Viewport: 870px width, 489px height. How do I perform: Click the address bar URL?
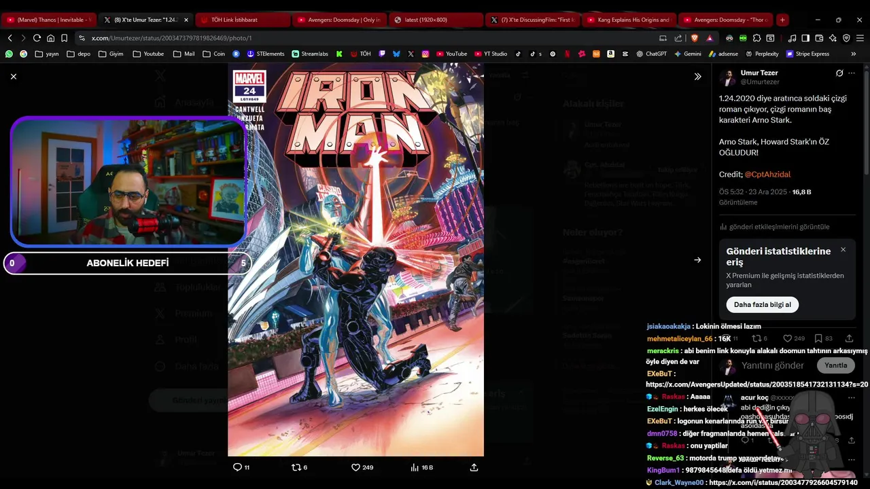(171, 38)
